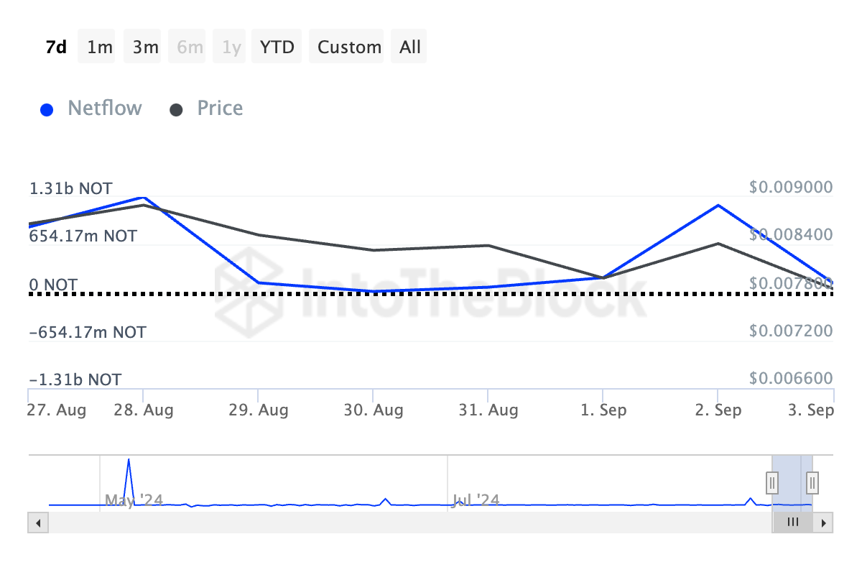The width and height of the screenshot is (862, 575).
Task: Open the Custom date range
Action: pos(349,47)
